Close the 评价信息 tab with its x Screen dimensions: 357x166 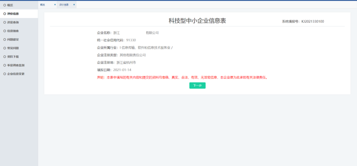coord(74,5)
